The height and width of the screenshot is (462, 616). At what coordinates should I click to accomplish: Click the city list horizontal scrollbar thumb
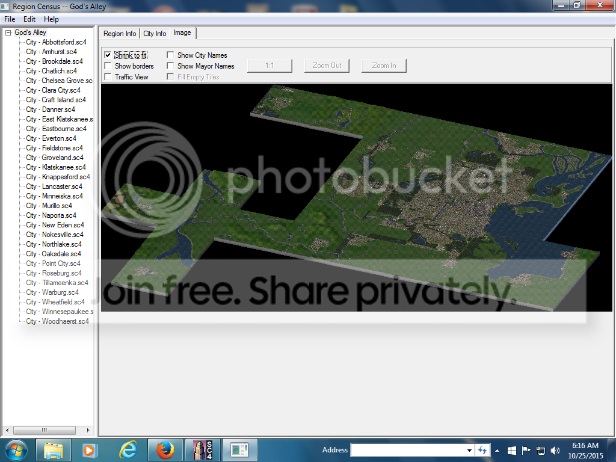pyautogui.click(x=45, y=430)
